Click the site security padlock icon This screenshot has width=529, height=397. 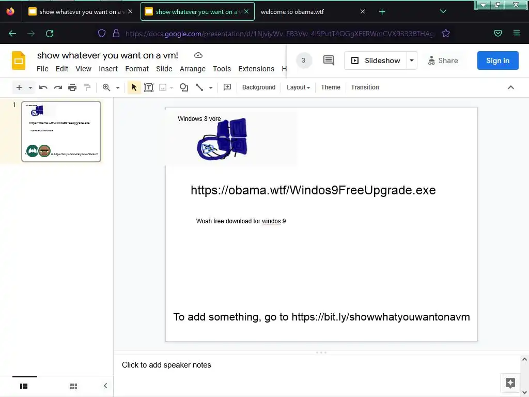(x=116, y=34)
